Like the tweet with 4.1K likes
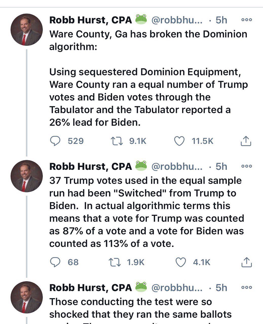 click(181, 262)
